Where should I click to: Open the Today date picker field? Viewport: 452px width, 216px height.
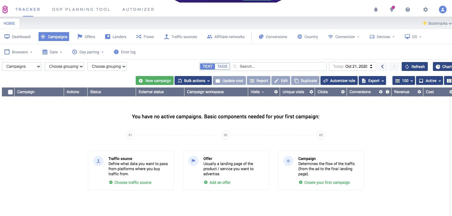(353, 66)
